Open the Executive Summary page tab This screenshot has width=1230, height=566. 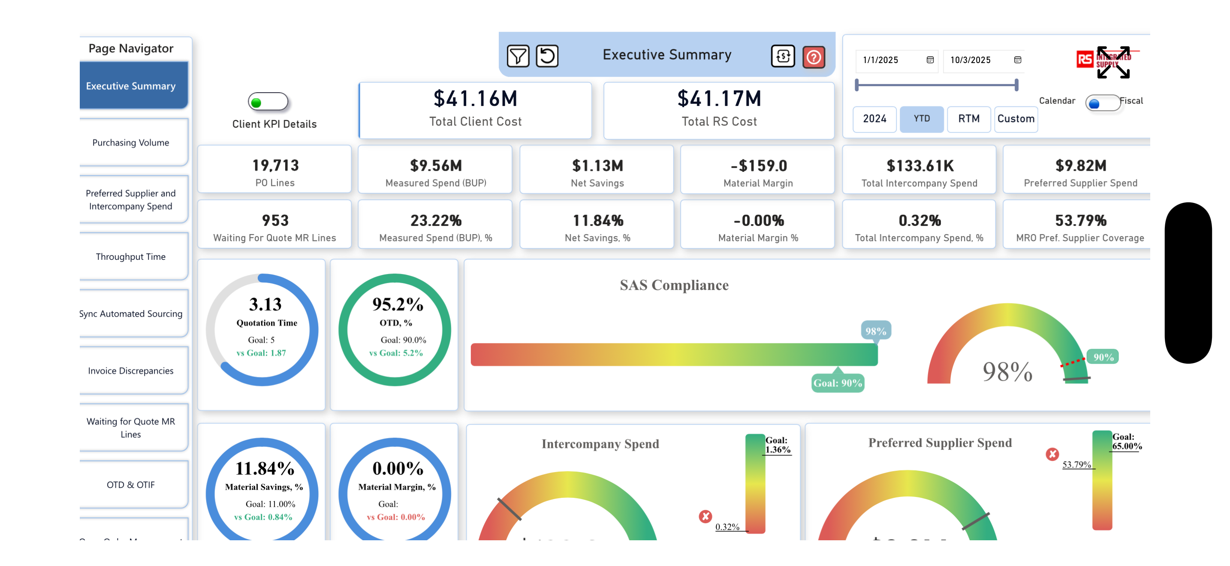point(133,85)
